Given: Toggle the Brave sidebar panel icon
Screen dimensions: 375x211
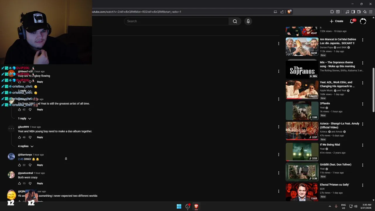Looking at the screenshot, I should (353, 12).
